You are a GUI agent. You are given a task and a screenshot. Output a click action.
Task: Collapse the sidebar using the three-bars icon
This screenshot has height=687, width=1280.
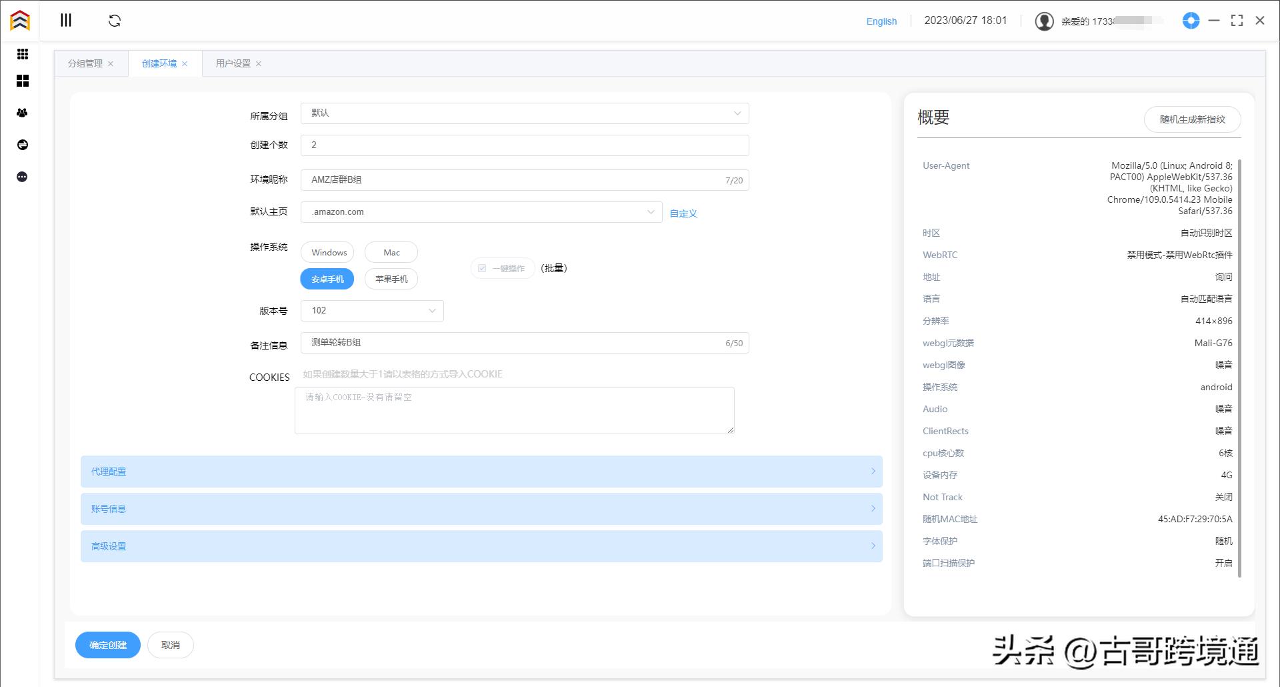tap(66, 20)
